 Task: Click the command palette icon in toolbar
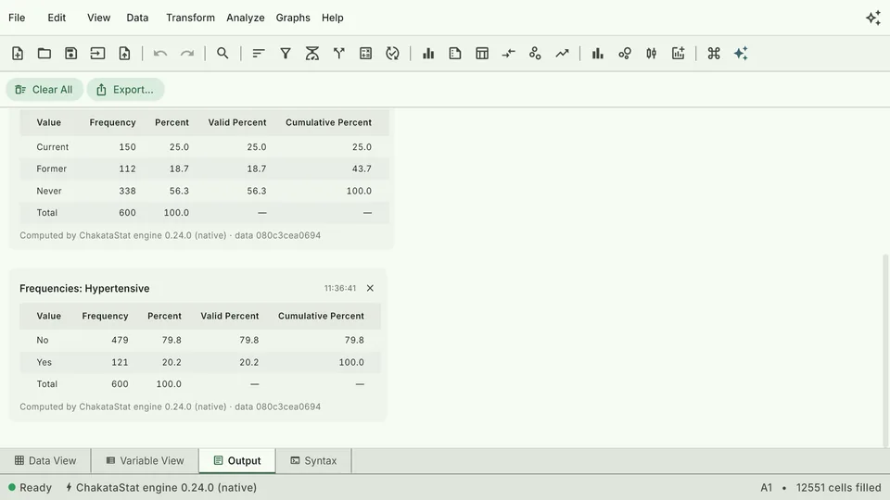pos(714,54)
